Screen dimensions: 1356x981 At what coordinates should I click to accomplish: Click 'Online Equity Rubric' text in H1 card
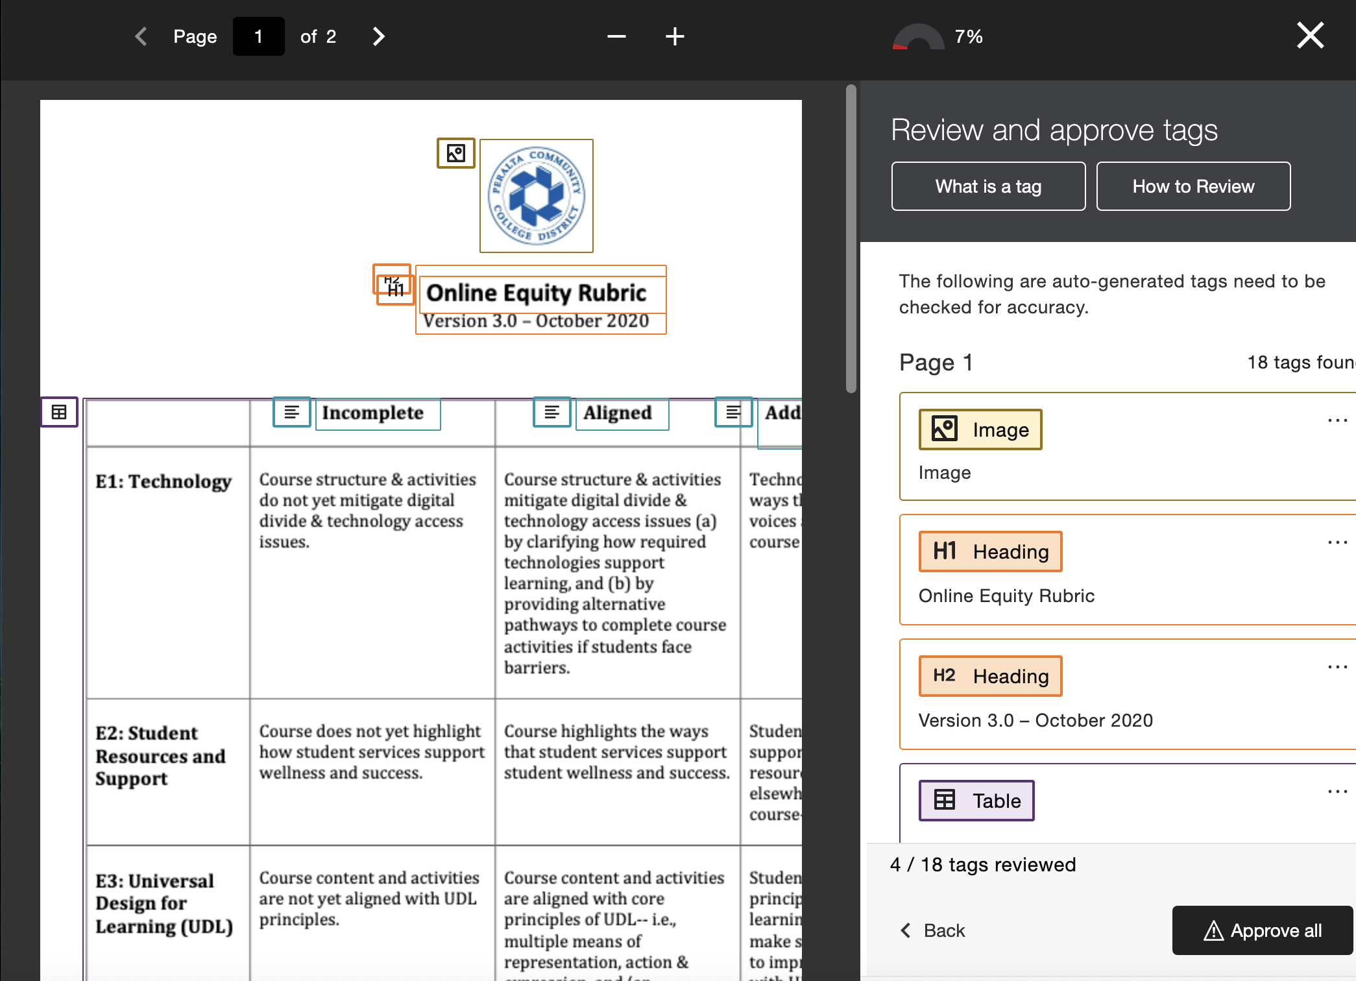point(1006,596)
